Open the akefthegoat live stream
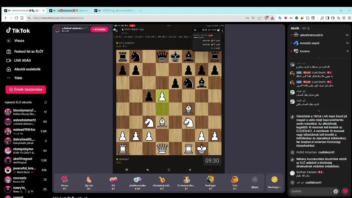This screenshot has height=198, width=352. click(x=26, y=160)
